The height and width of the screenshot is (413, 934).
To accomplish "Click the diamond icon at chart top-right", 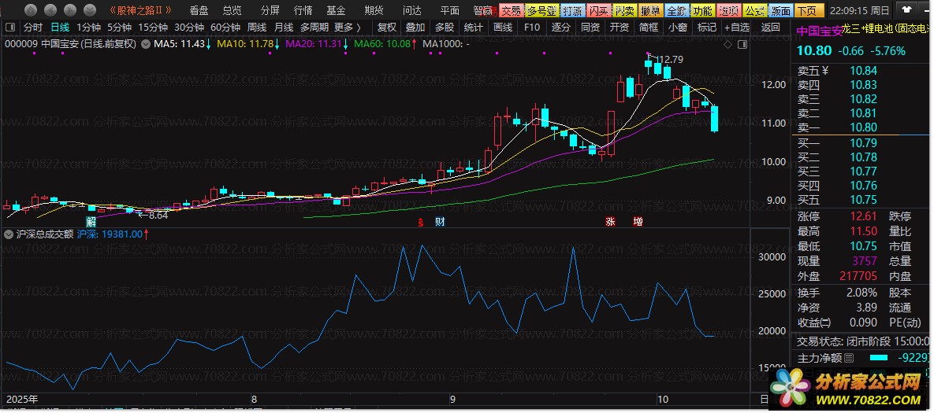I will (728, 45).
